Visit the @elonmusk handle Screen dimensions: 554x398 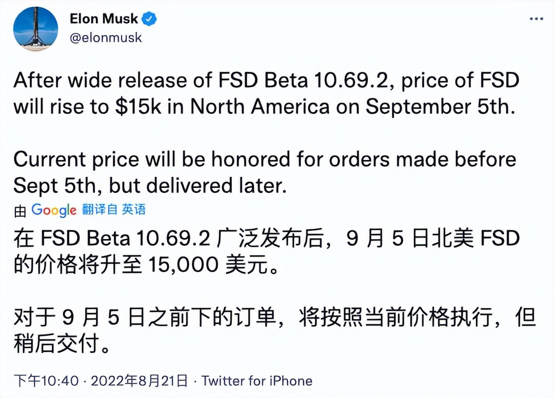tap(106, 38)
